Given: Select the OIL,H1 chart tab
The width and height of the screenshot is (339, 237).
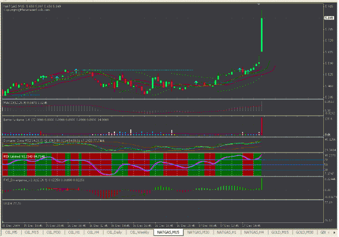Looking at the screenshot, I should click(74, 233).
